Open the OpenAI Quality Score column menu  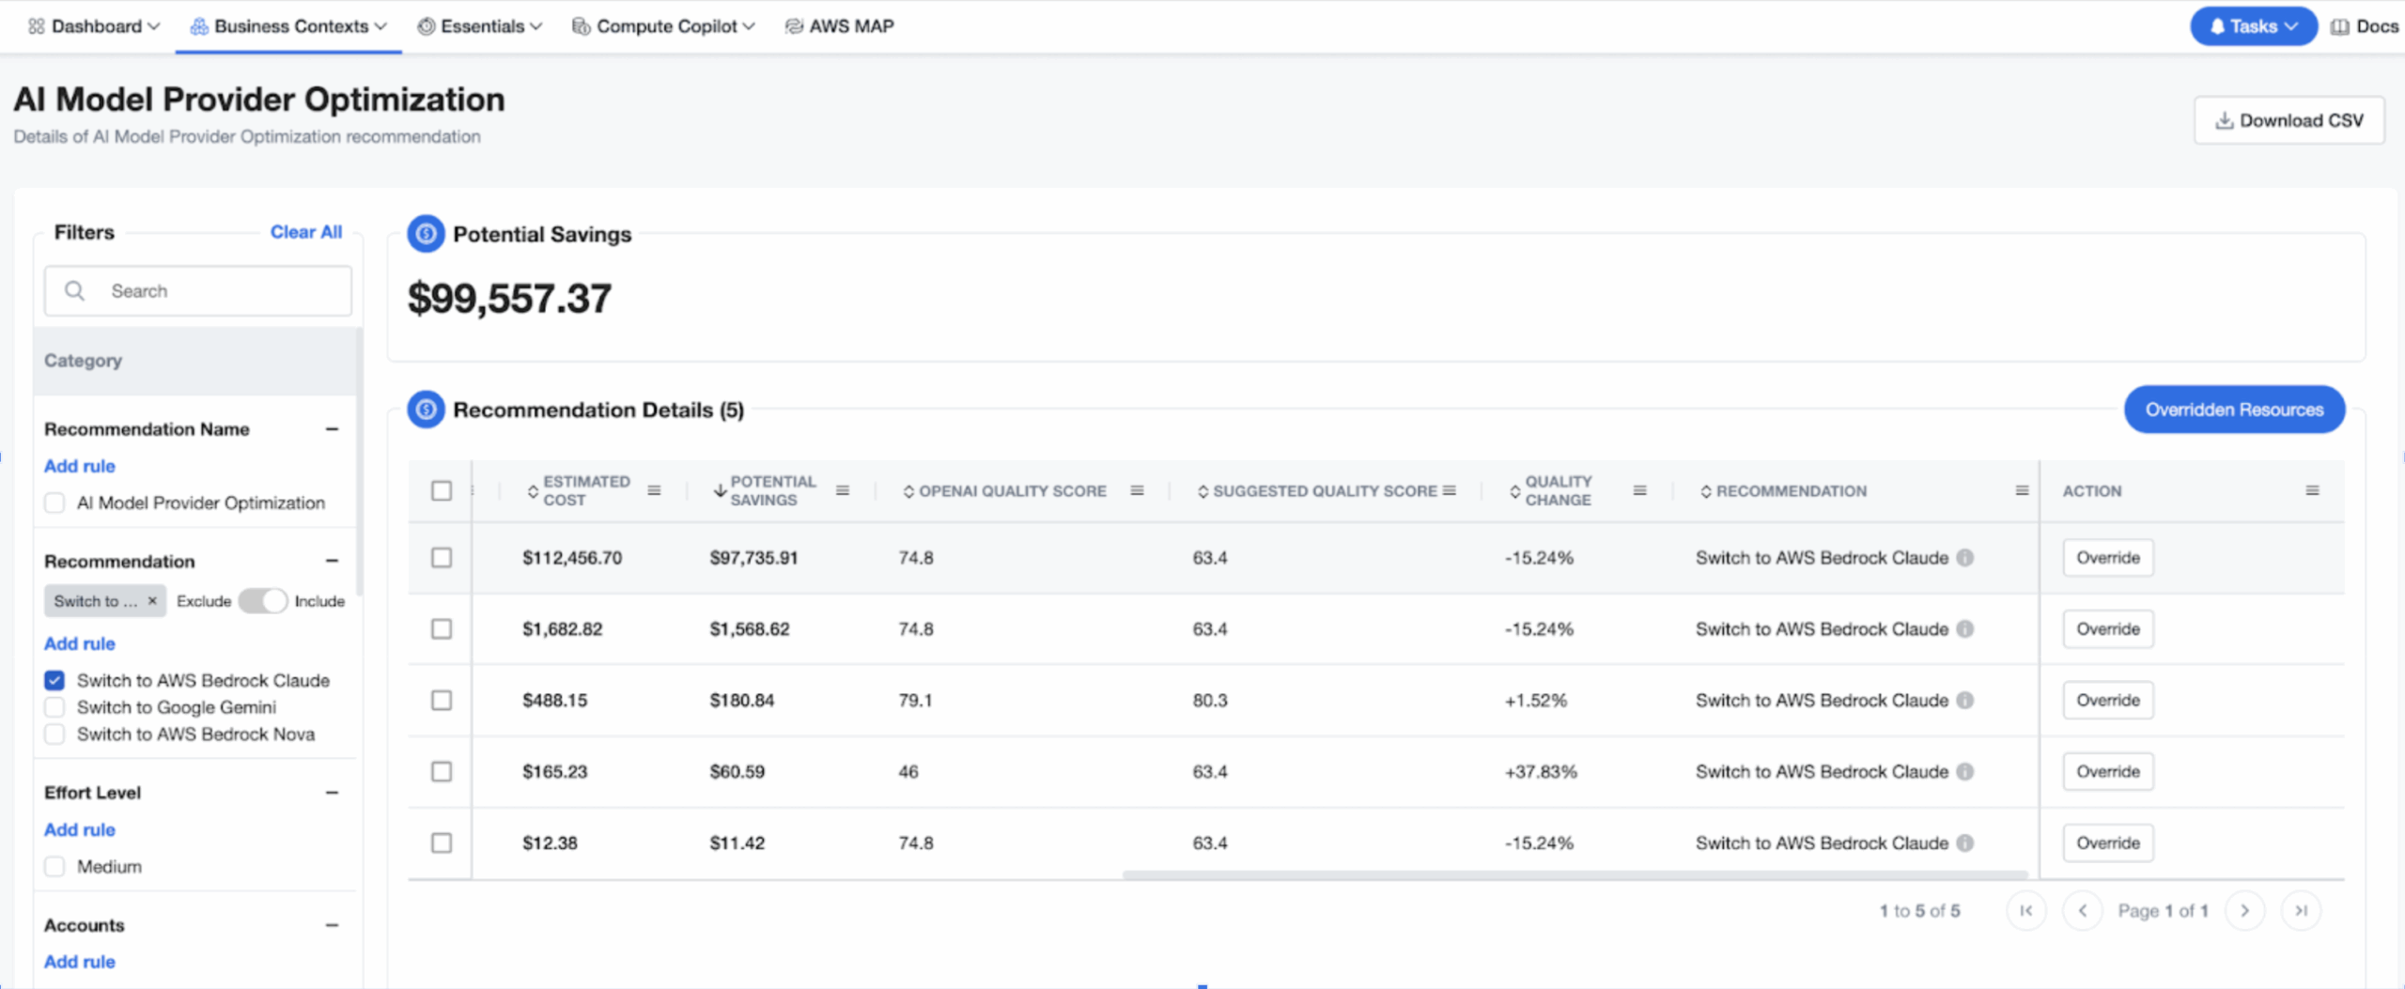1137,490
